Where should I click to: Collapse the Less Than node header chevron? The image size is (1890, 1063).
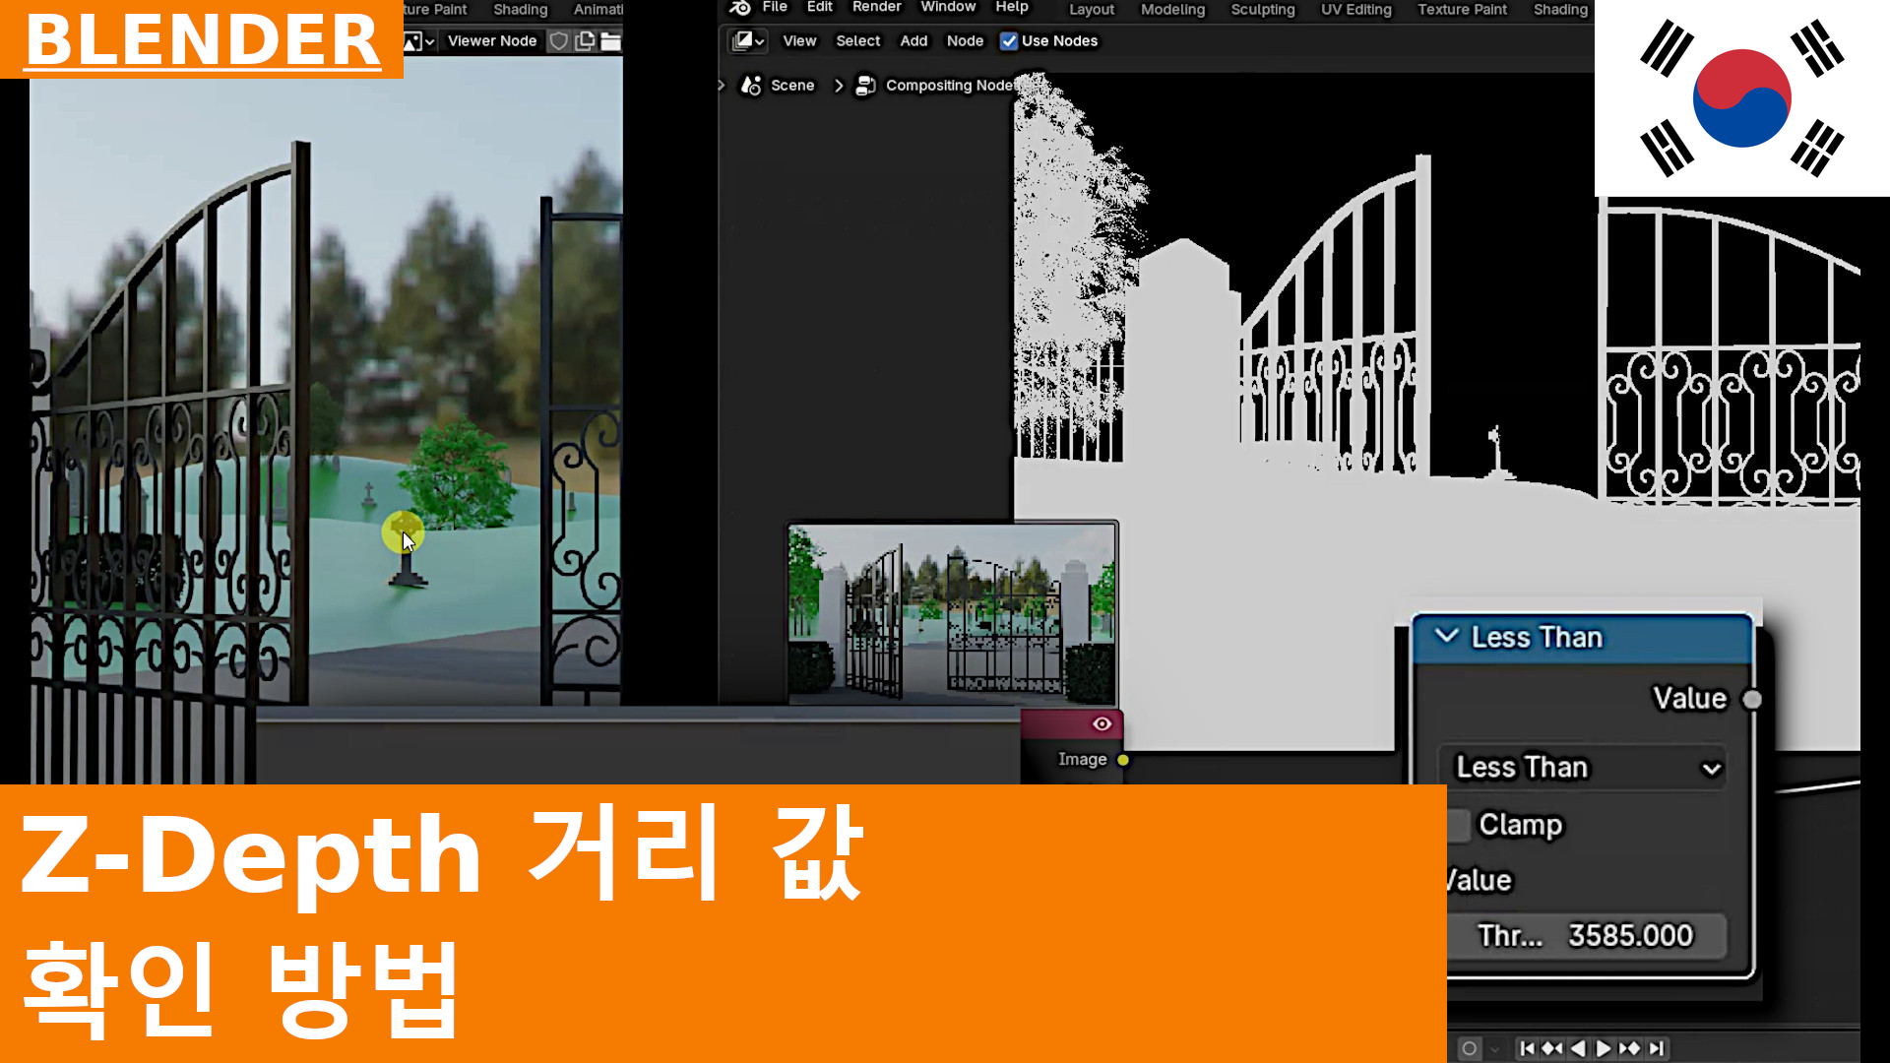[1446, 636]
